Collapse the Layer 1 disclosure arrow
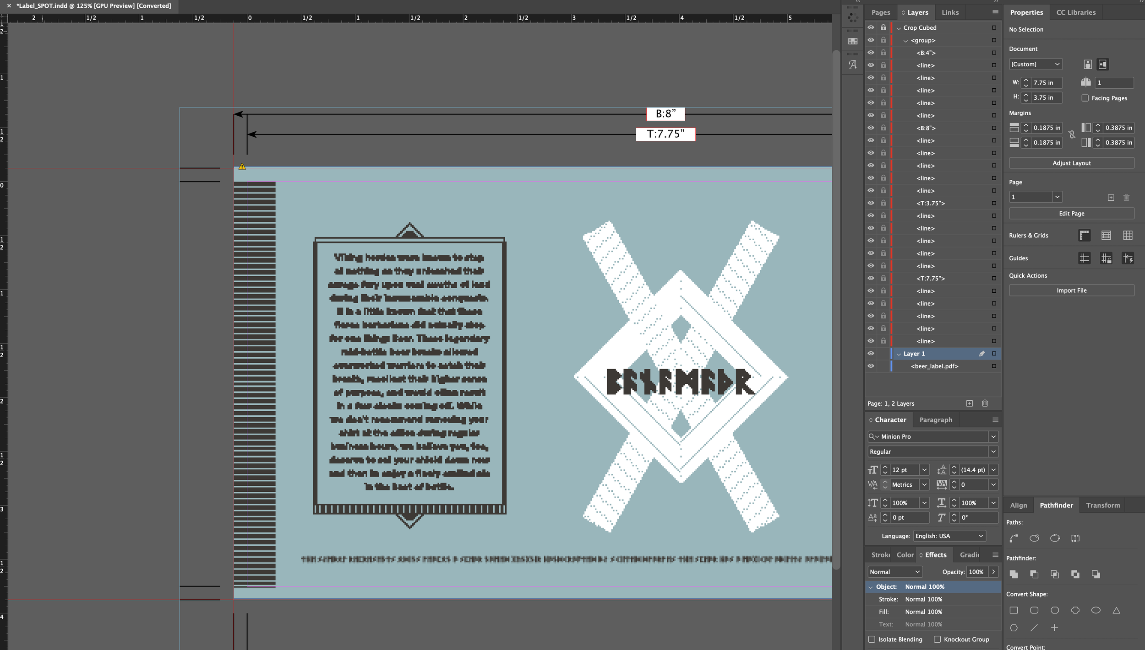The height and width of the screenshot is (650, 1145). (899, 354)
